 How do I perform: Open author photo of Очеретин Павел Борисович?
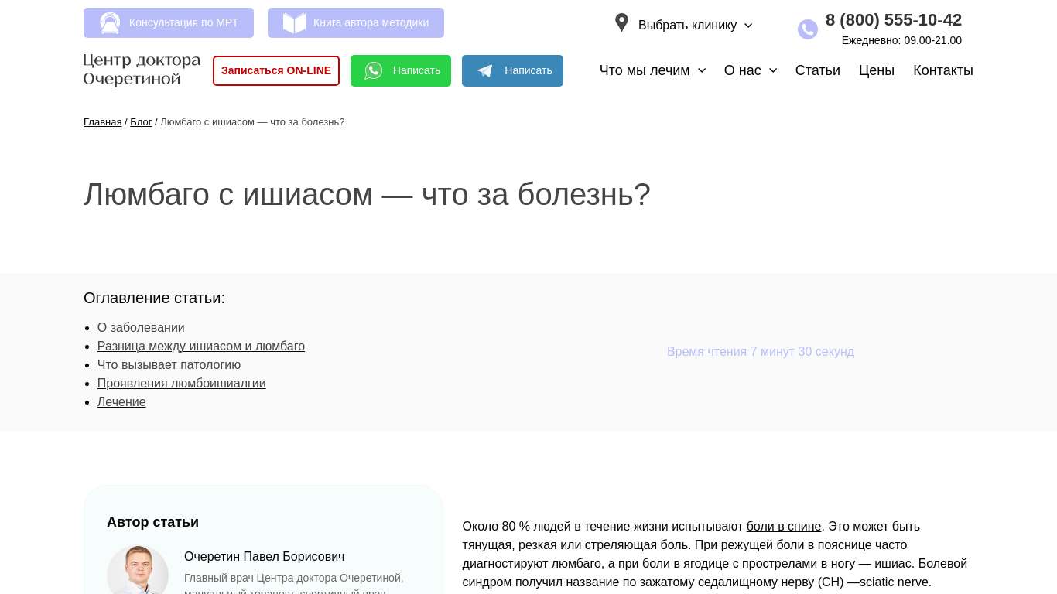138,571
